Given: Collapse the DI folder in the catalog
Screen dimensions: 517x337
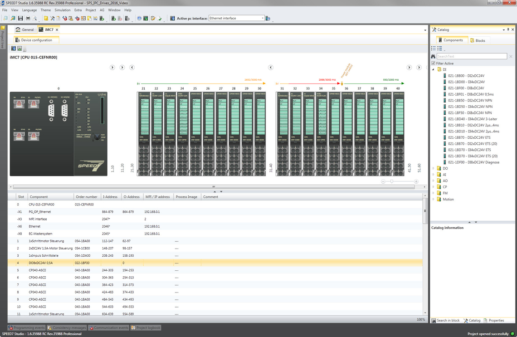Looking at the screenshot, I should pos(434,69).
